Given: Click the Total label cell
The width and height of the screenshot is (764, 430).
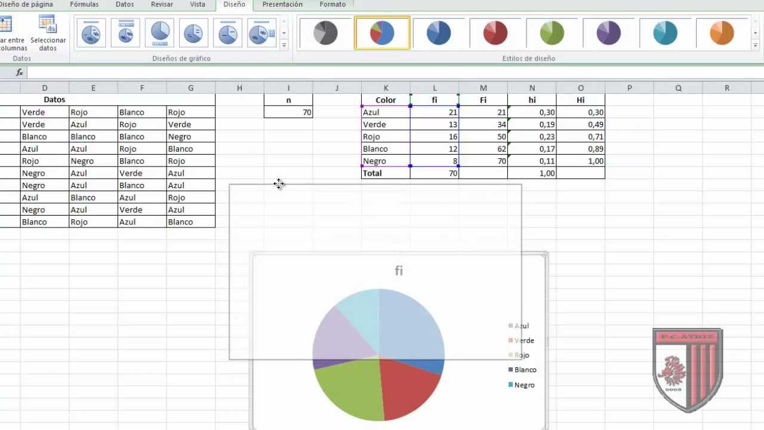Looking at the screenshot, I should click(x=386, y=173).
